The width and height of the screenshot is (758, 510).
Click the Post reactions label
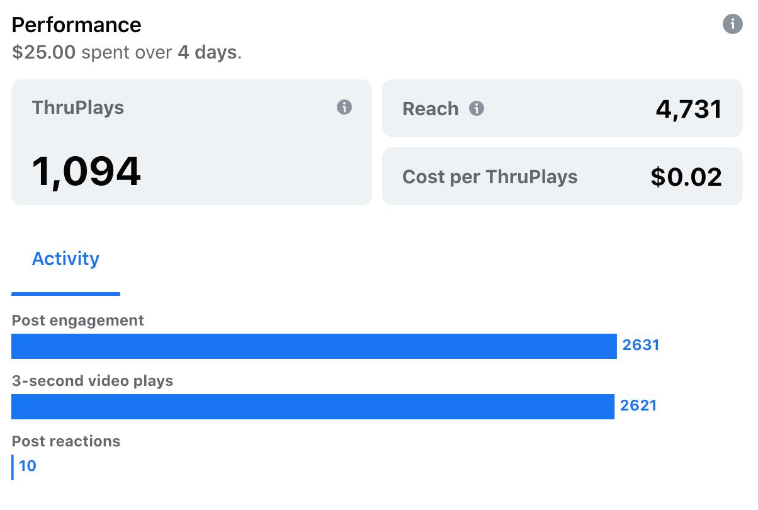coord(66,441)
